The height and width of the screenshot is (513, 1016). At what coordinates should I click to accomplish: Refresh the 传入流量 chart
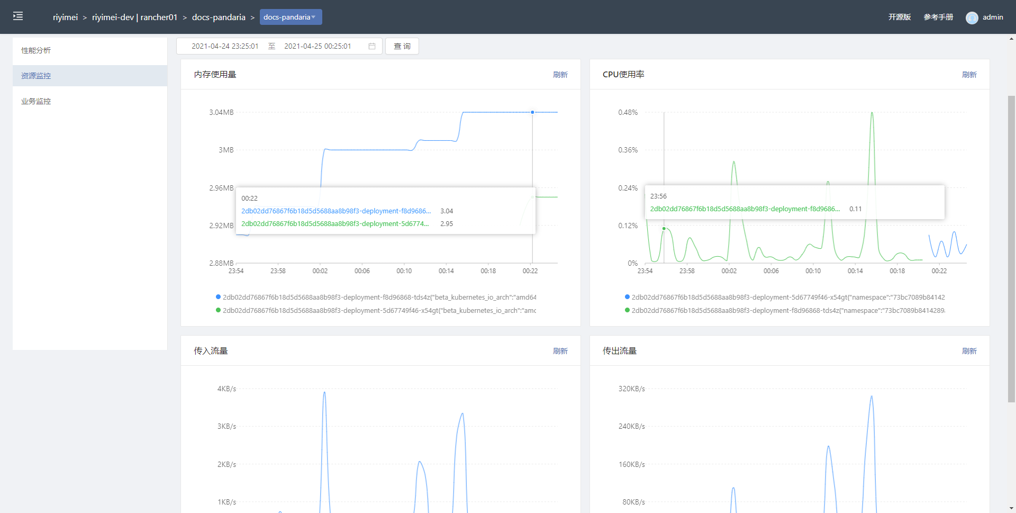click(x=560, y=351)
